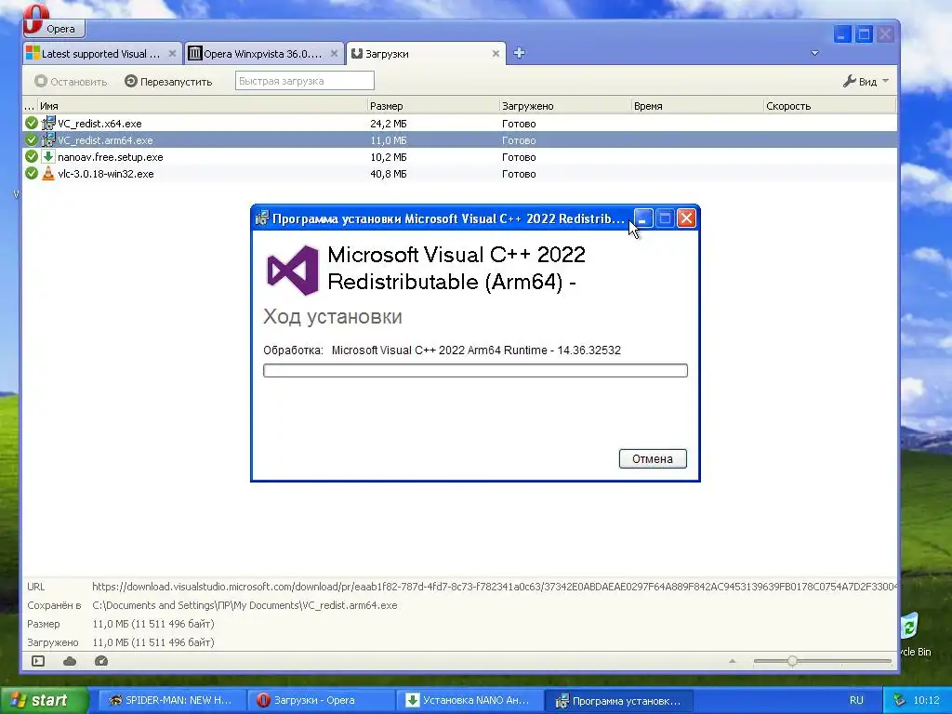Image resolution: width=952 pixels, height=714 pixels.
Task: Select nanoav.free.setup.exe download row
Action: 459,156
